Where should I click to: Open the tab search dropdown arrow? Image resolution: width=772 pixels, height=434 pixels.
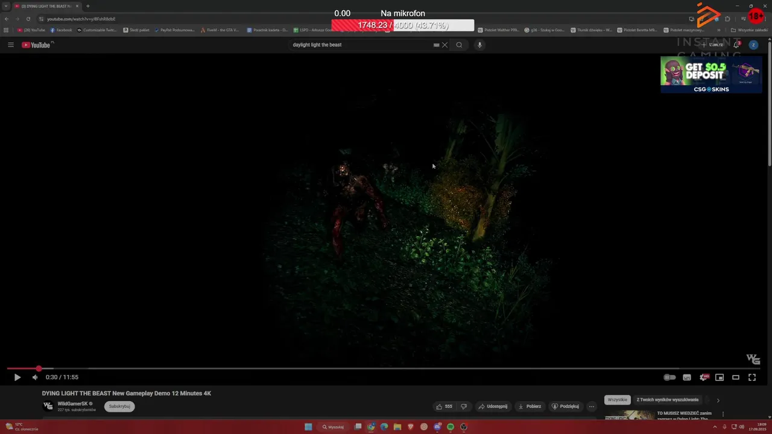pyautogui.click(x=6, y=6)
